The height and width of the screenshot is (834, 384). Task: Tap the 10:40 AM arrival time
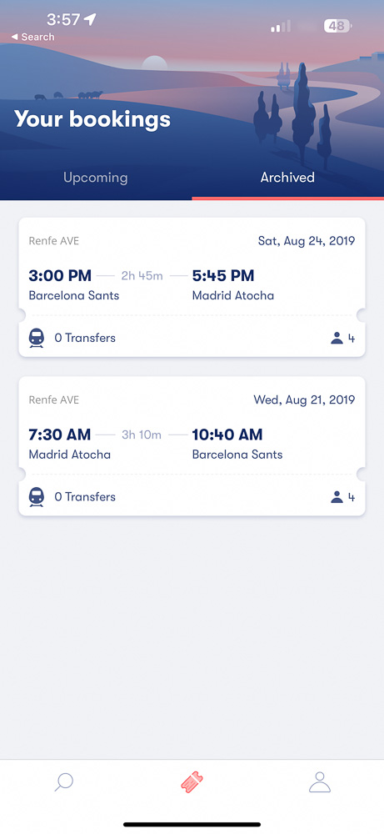227,435
